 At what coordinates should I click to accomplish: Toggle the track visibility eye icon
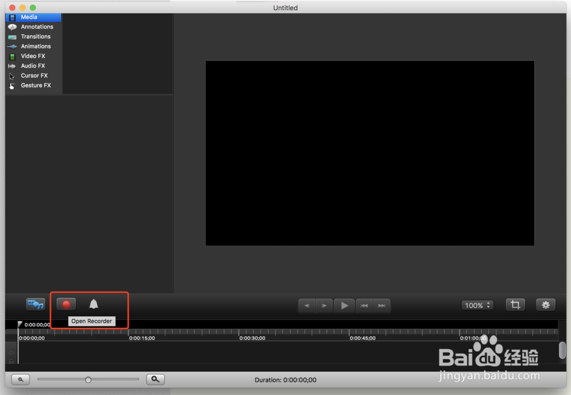click(11, 353)
